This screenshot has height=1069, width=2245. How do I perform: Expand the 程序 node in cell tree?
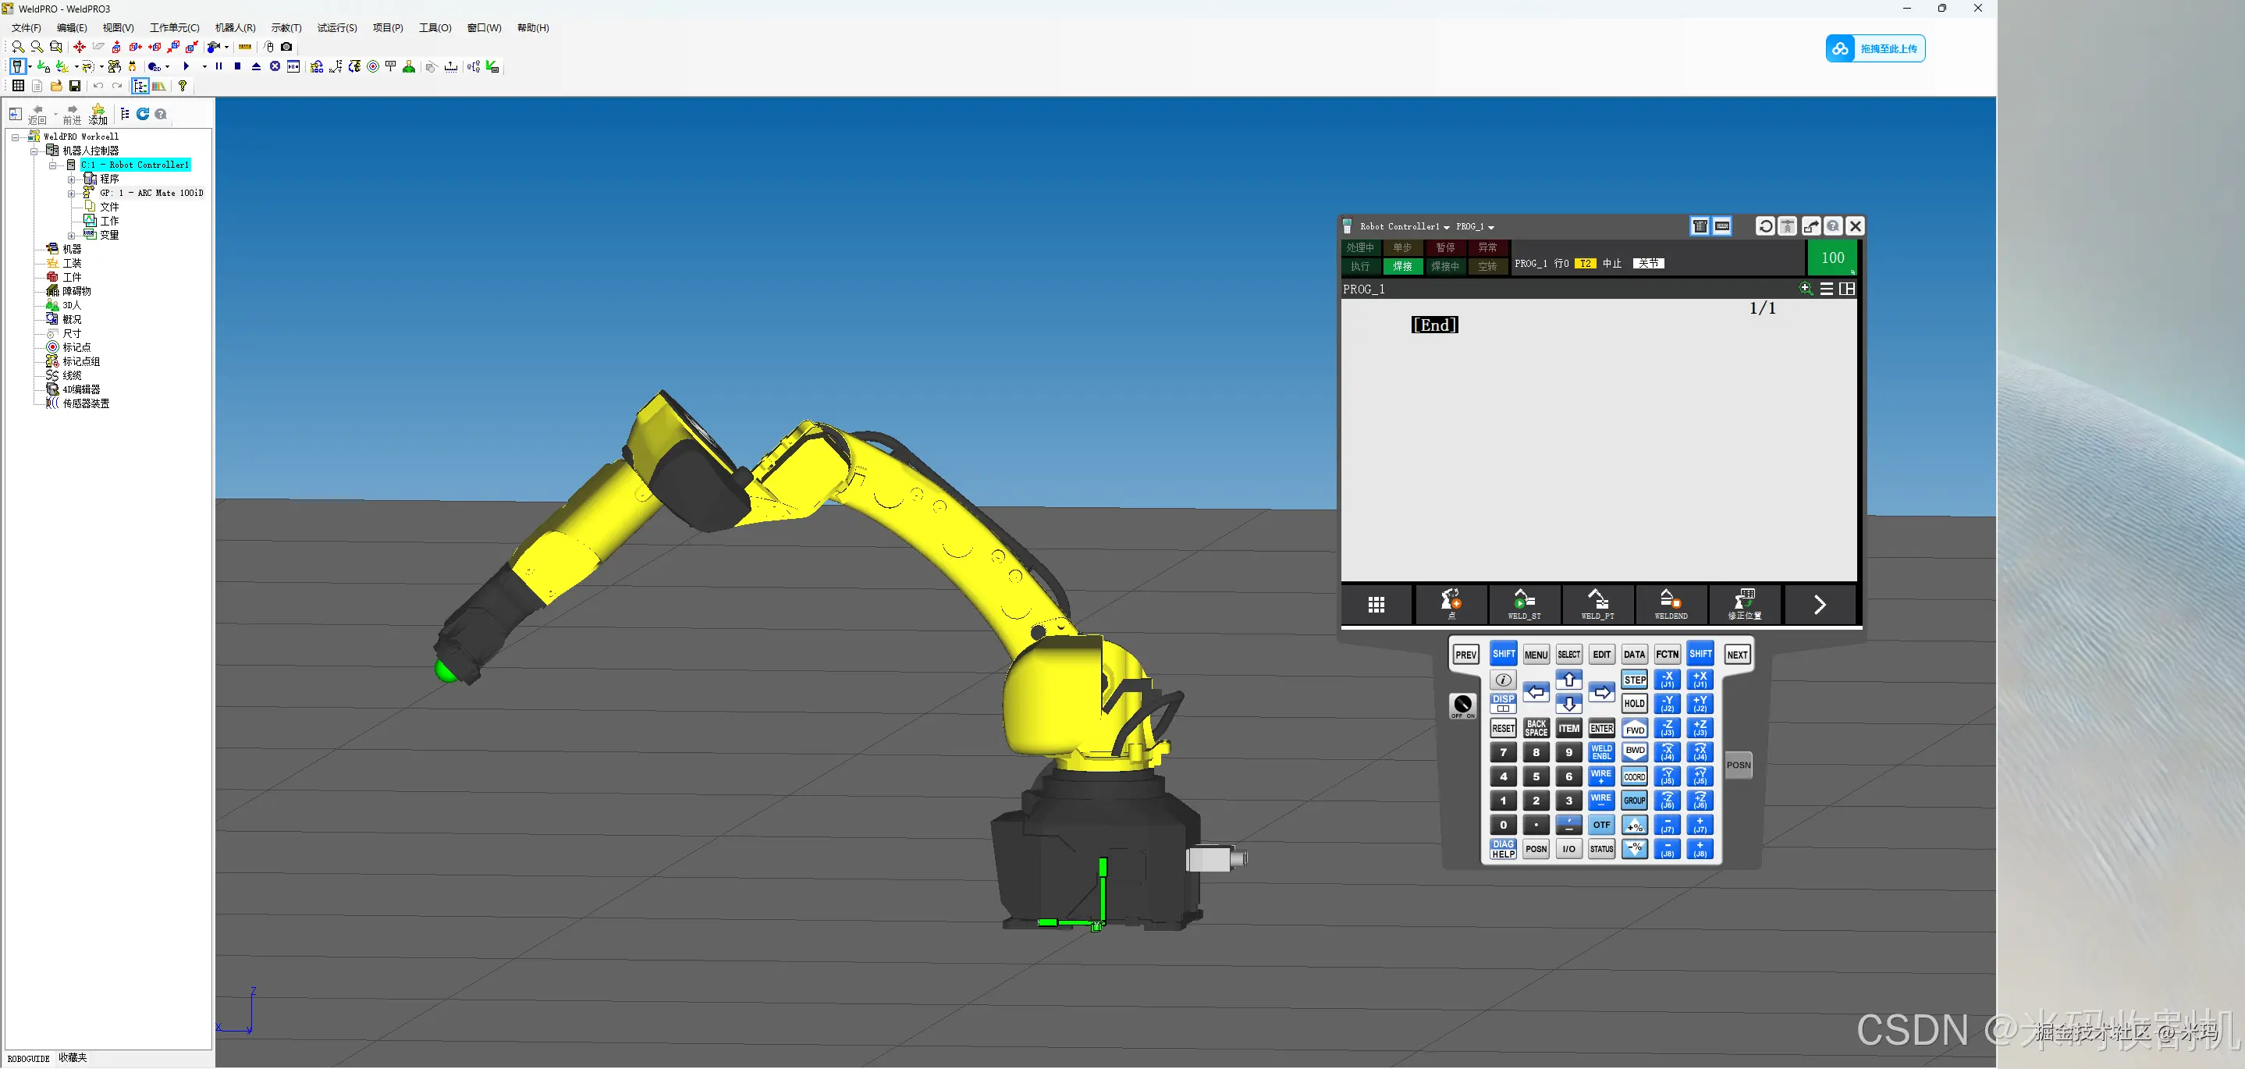tap(72, 179)
